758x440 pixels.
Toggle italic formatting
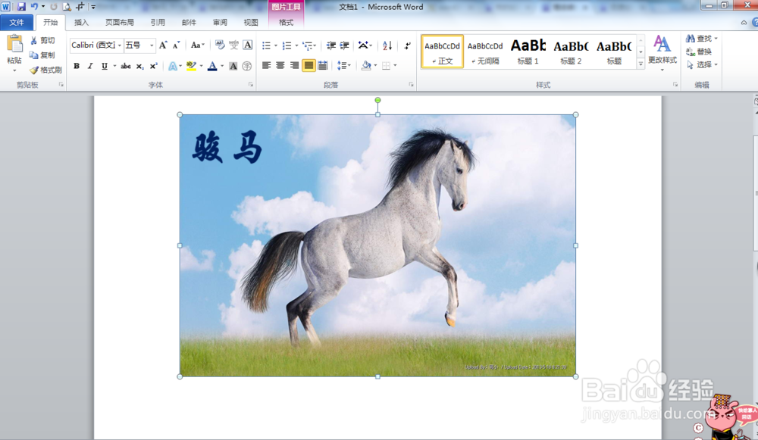89,66
